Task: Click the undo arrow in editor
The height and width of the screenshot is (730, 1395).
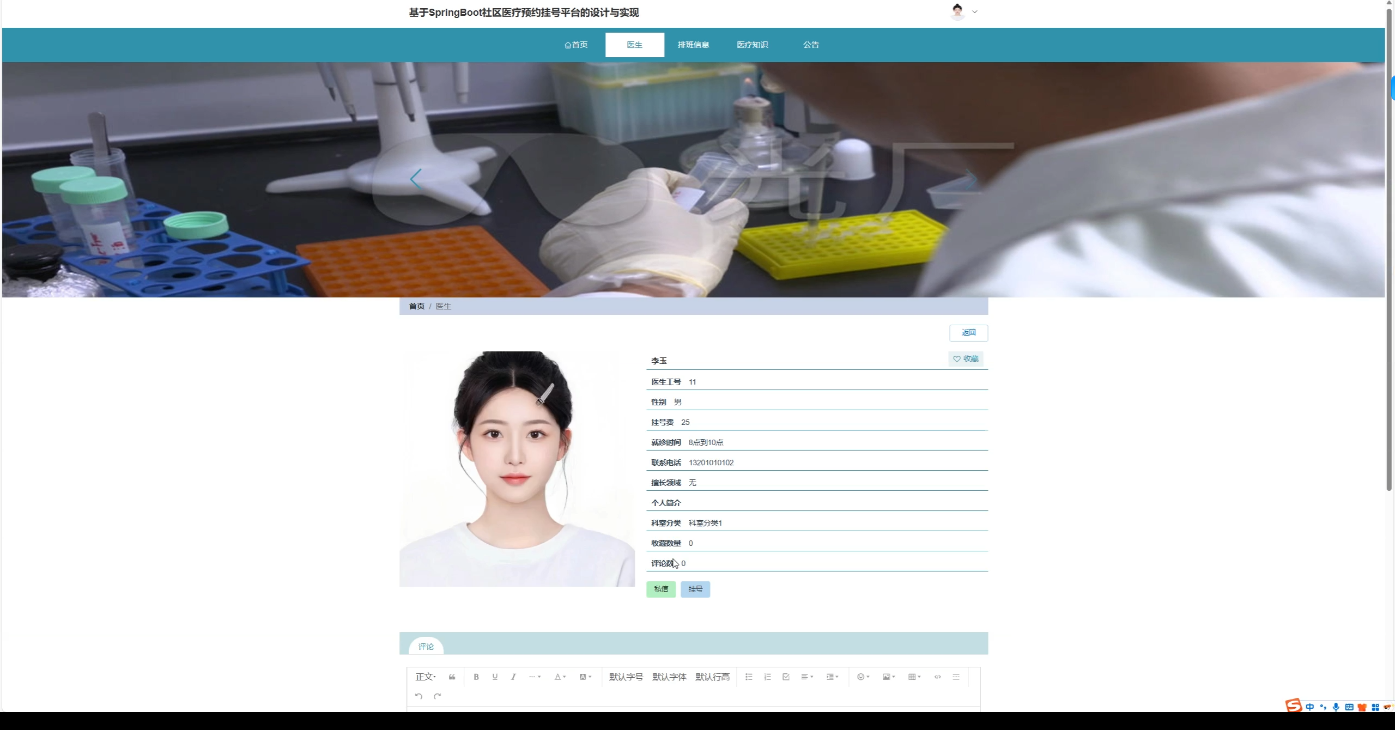Action: pyautogui.click(x=418, y=696)
